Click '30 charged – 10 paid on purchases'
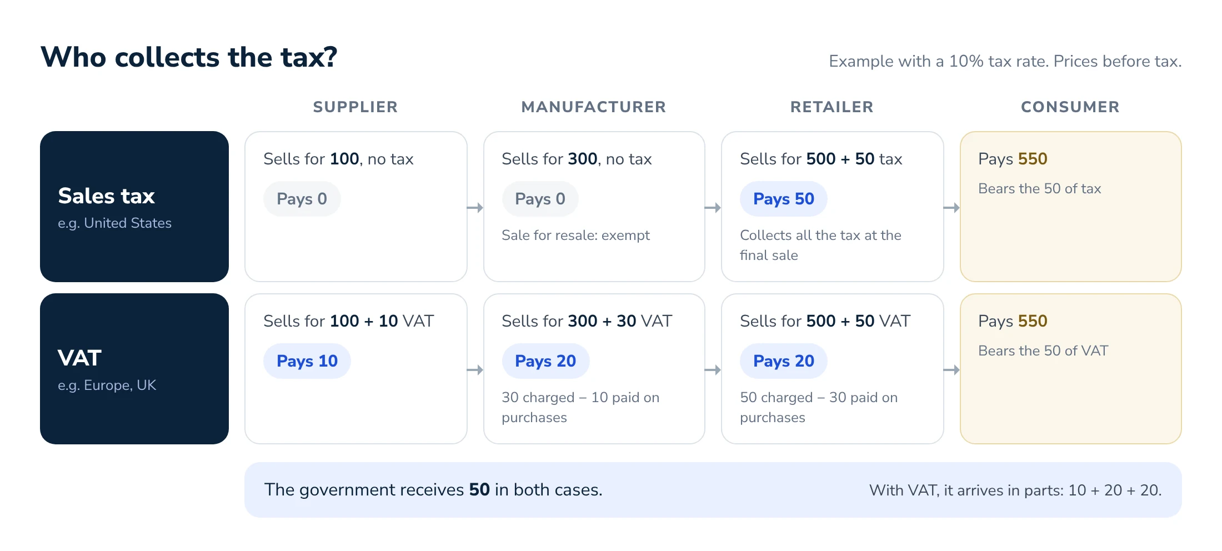Screen dimensions: 1222x551 pos(580,407)
